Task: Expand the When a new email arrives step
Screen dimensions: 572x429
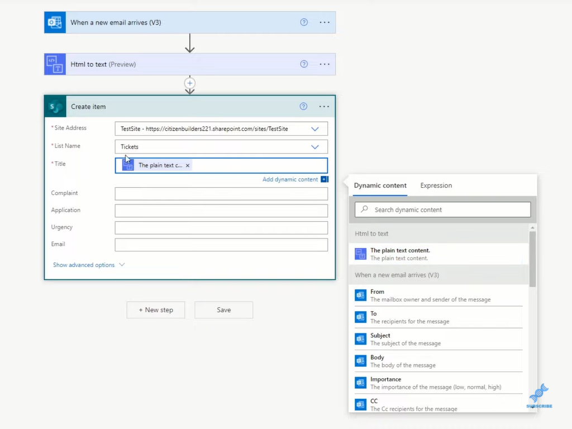Action: [190, 22]
